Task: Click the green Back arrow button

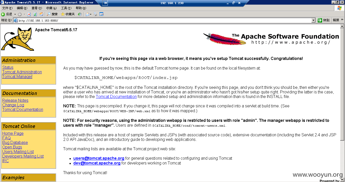Action: click(x=7, y=14)
